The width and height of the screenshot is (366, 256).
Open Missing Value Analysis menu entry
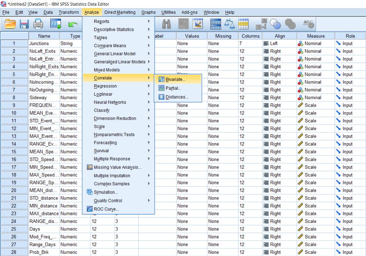(118, 167)
